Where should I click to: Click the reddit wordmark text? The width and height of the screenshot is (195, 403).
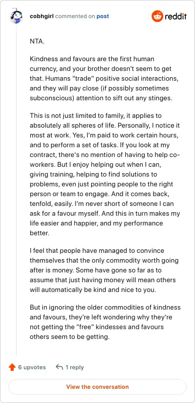[176, 17]
